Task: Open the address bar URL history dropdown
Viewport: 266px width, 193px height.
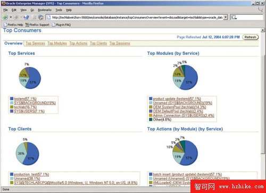Action: (226, 17)
